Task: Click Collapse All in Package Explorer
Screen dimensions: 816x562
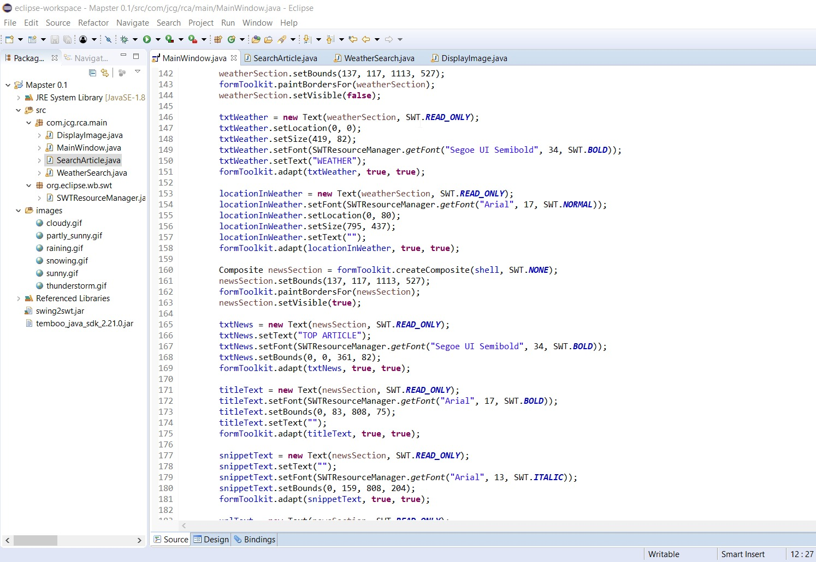Action: [x=92, y=73]
